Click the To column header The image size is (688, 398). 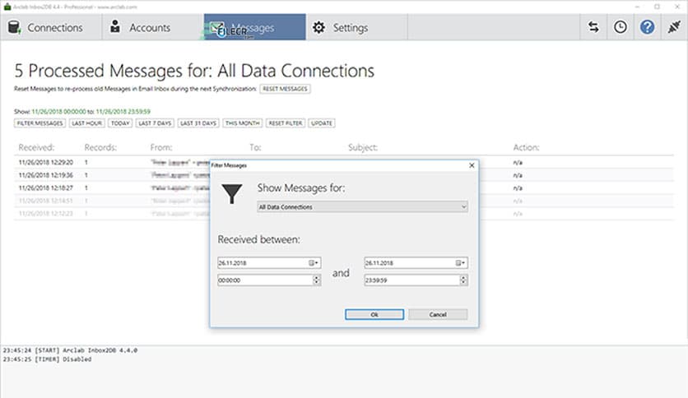coord(255,147)
